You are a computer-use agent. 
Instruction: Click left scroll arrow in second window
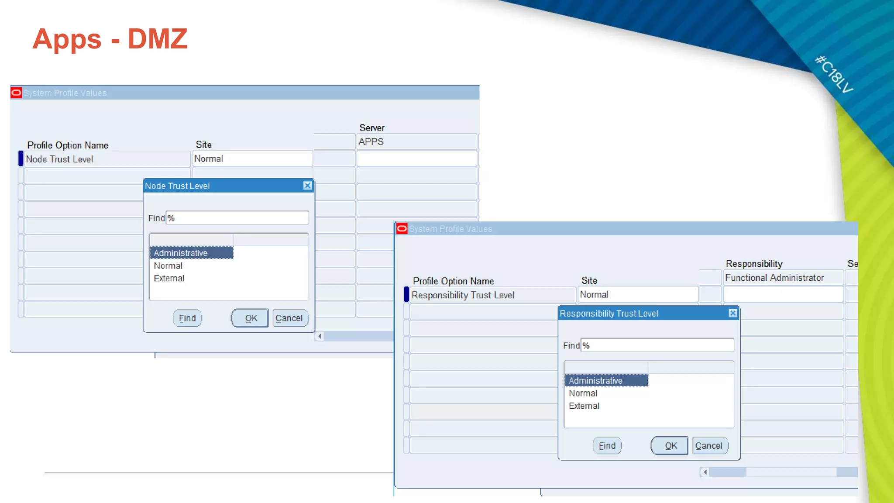coord(705,472)
